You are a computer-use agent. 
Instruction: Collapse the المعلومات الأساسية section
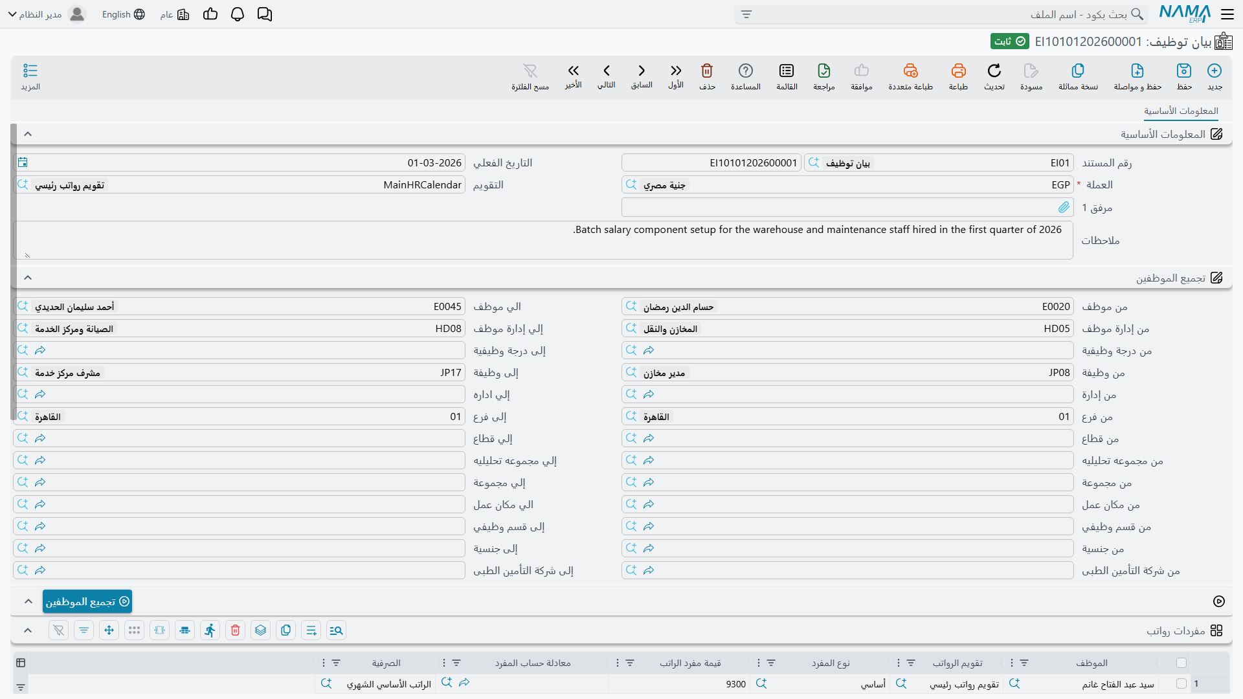28,134
